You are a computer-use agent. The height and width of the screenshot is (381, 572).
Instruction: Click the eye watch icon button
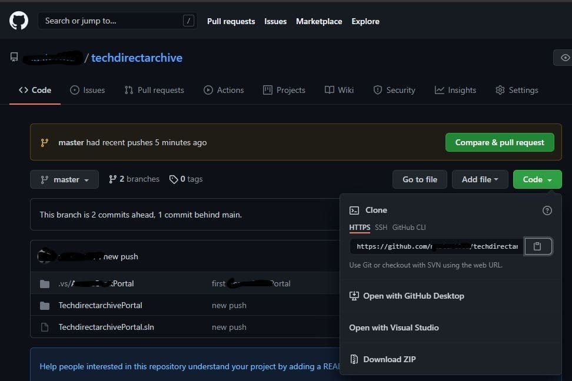point(564,58)
